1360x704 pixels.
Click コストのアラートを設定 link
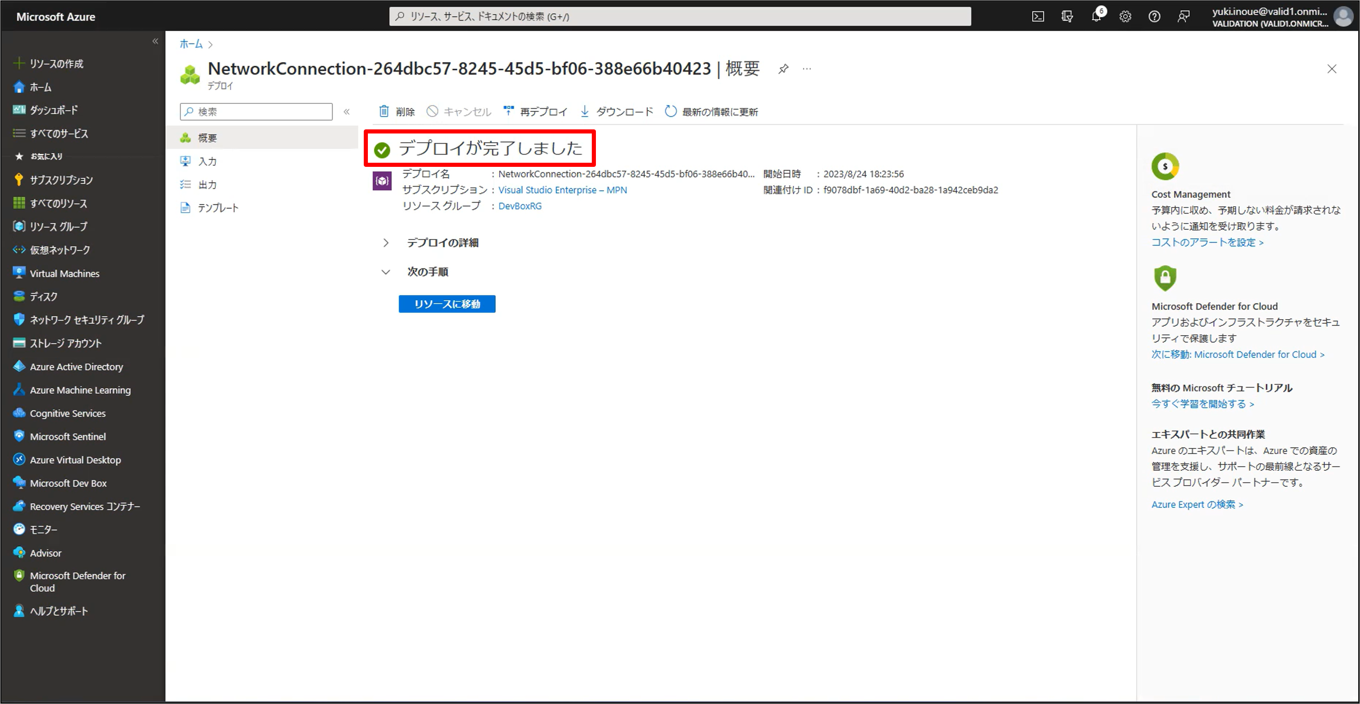click(1207, 242)
